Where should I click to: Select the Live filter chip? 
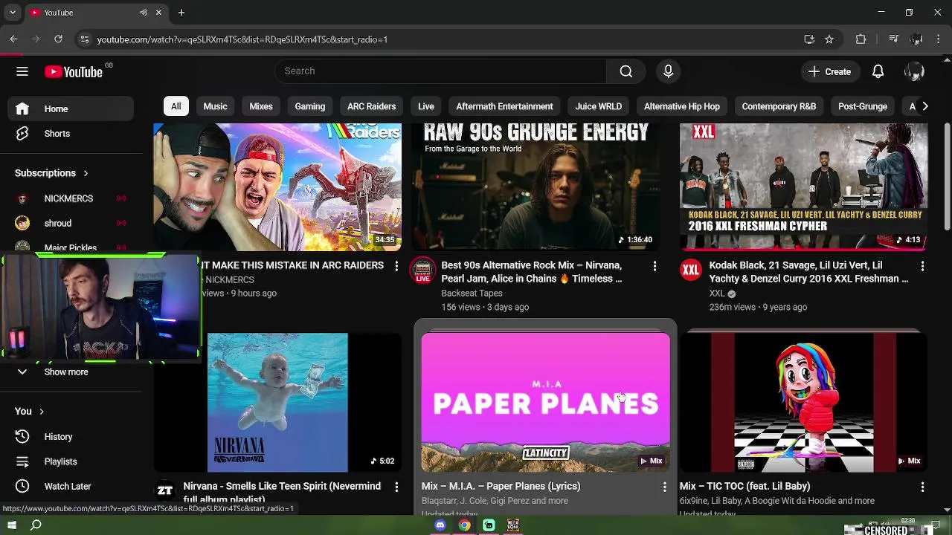click(x=426, y=106)
